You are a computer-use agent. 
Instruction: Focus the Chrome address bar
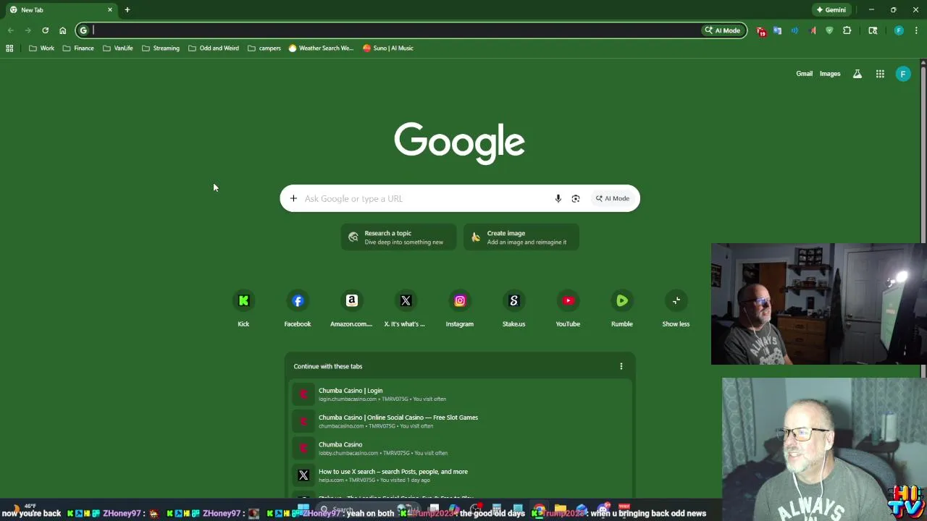tap(395, 30)
